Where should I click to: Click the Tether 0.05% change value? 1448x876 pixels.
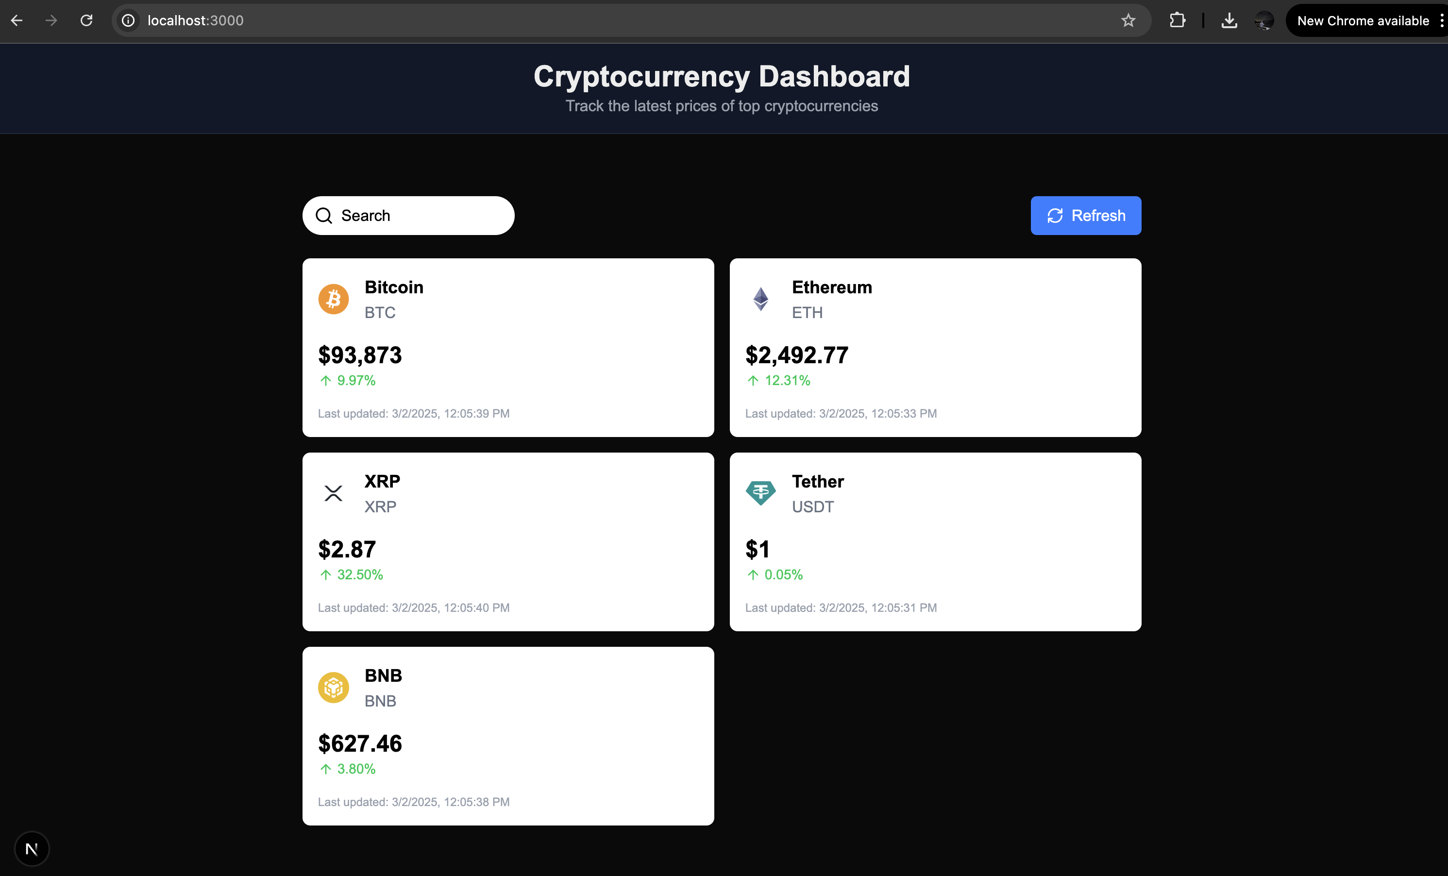[x=783, y=575]
